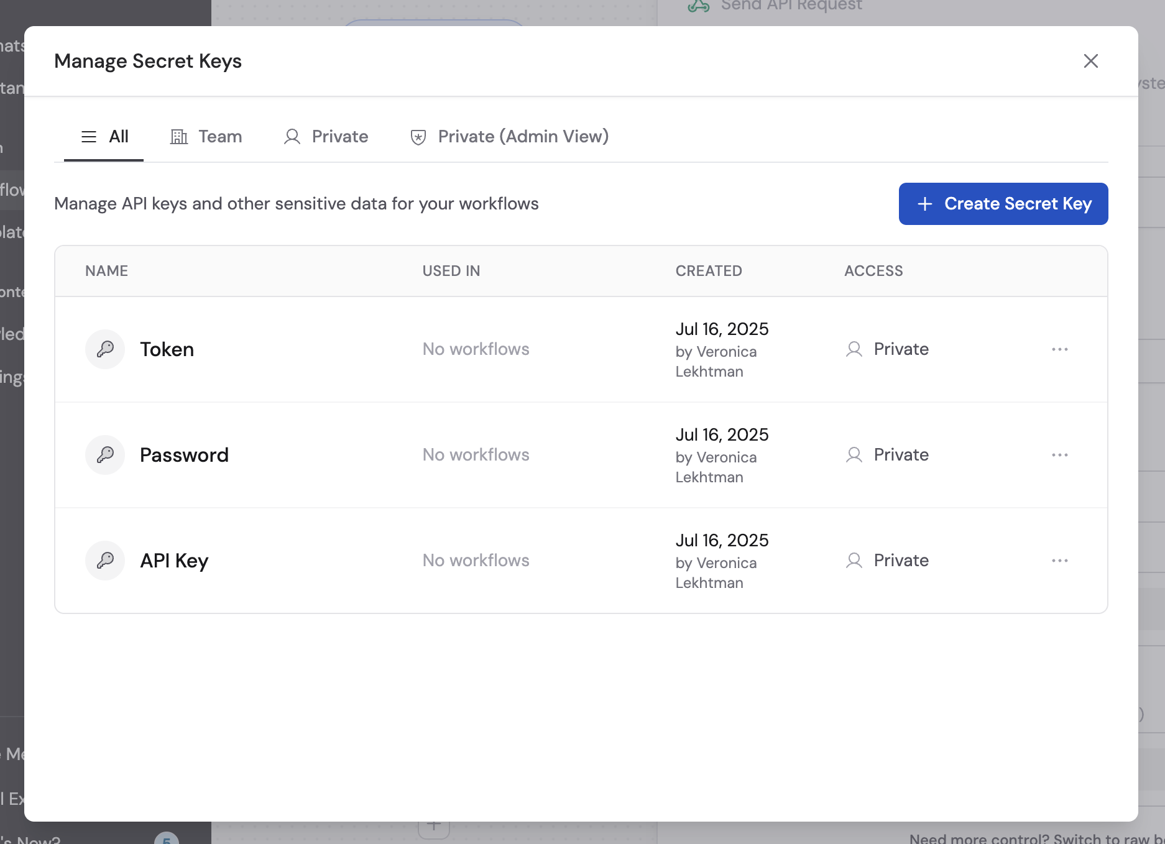This screenshot has width=1165, height=844.
Task: Click the person icon next to Token's Private access
Action: (x=854, y=349)
